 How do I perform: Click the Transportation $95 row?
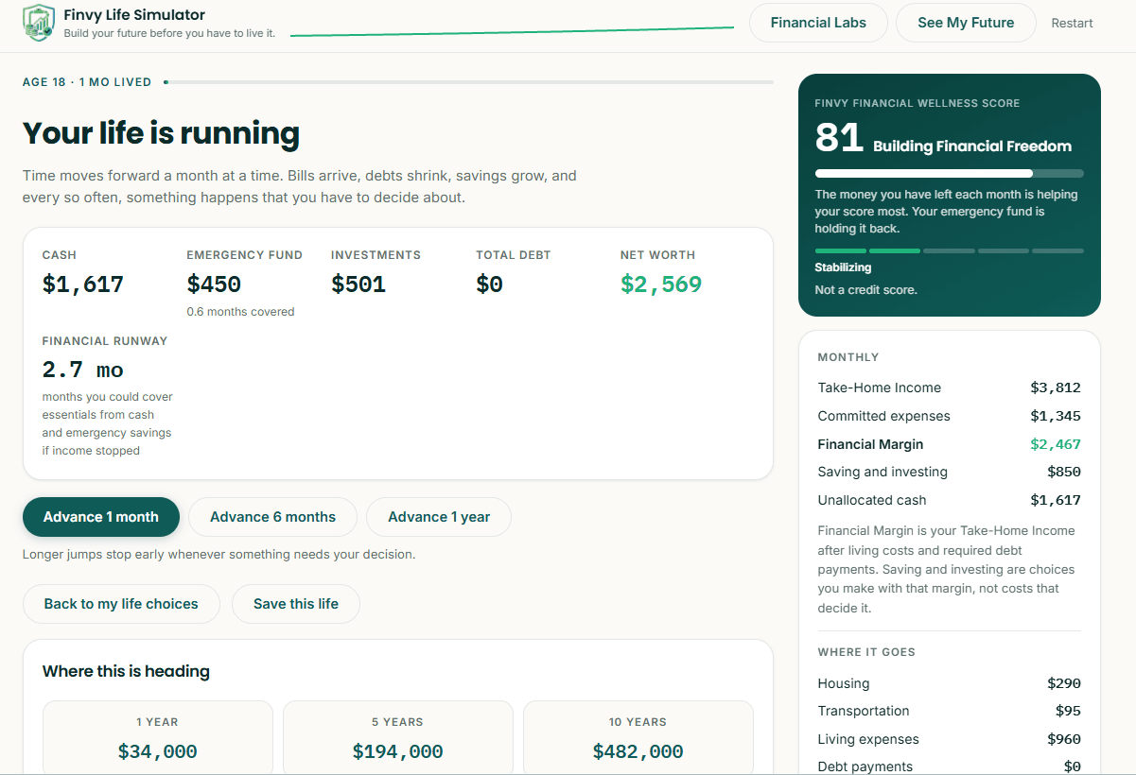pos(949,711)
